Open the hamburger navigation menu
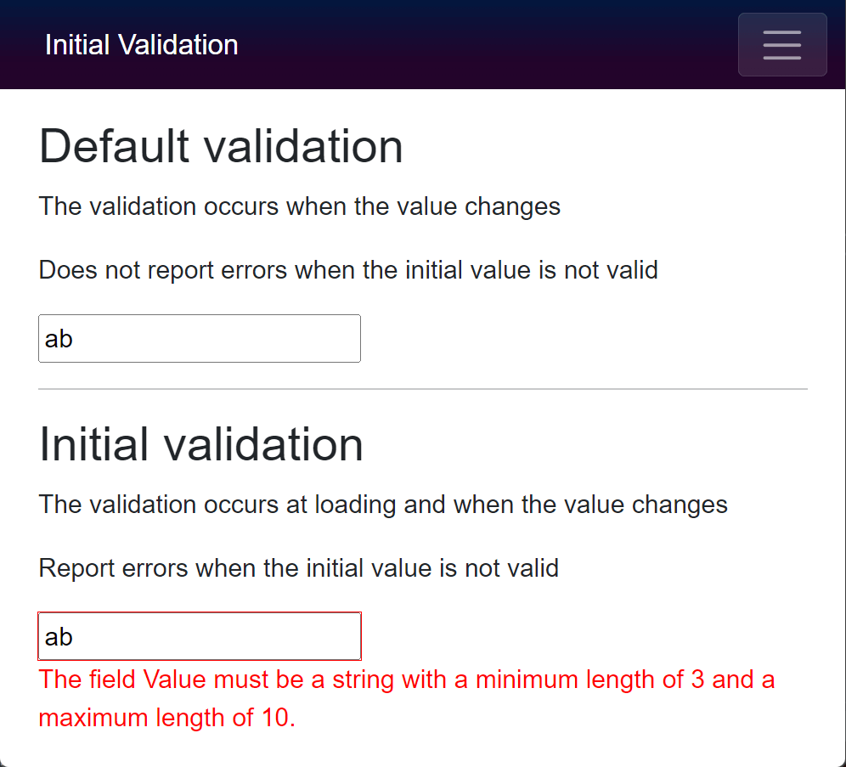Viewport: 846px width, 767px height. pos(782,45)
